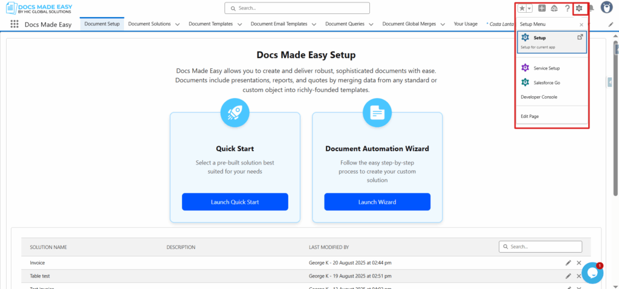Image resolution: width=619 pixels, height=289 pixels.
Task: Click the Quick Start card heading
Action: 235,149
